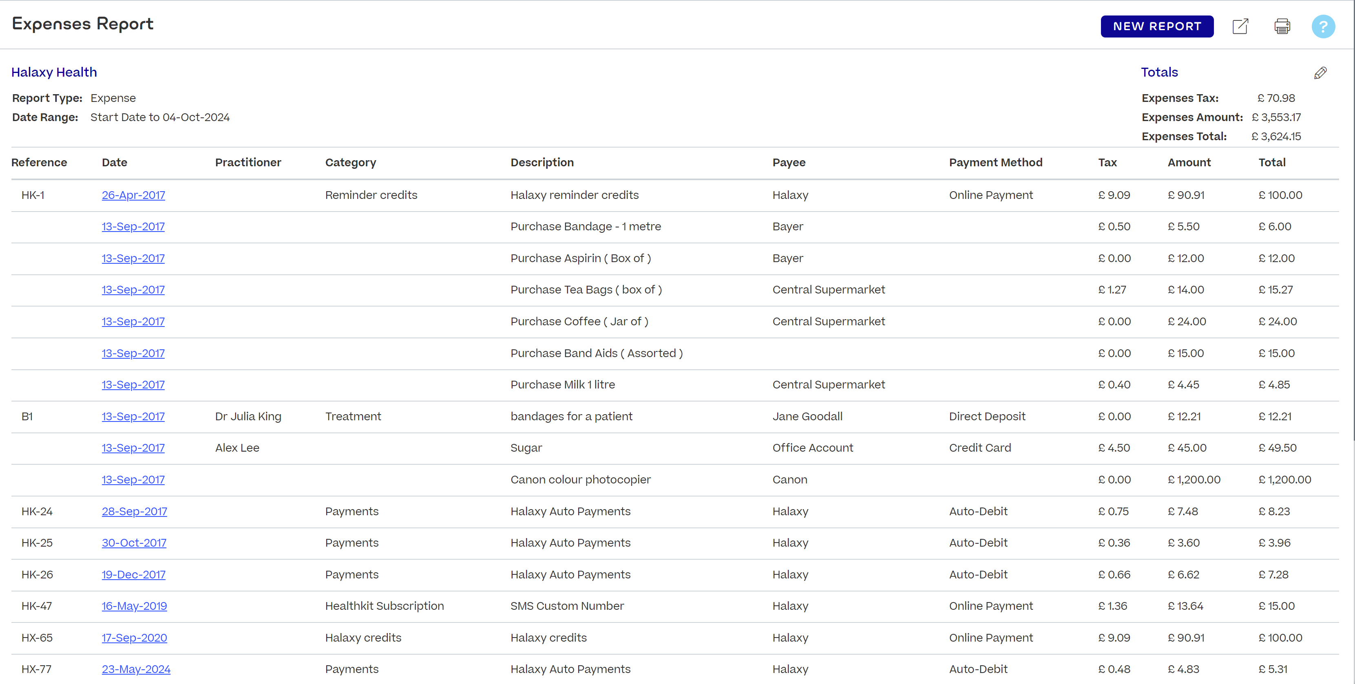
Task: Open the 23-May-2024 date link
Action: click(136, 669)
